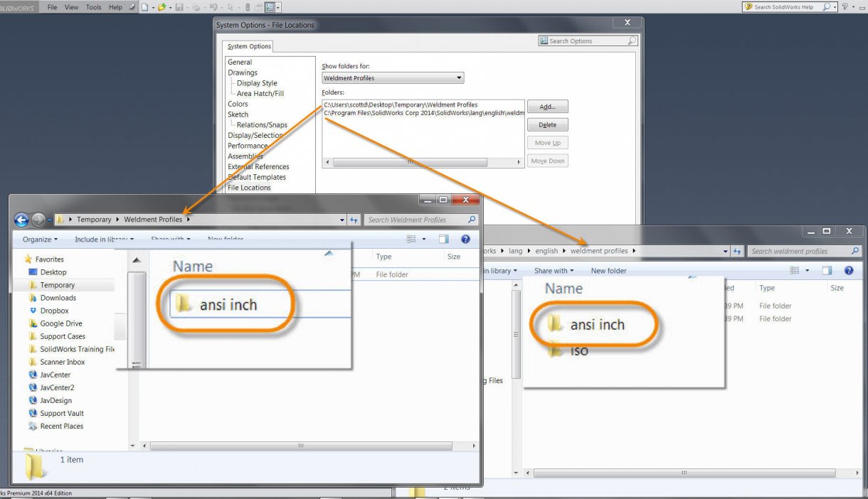Click the Back arrow in the Temporary explorer window

(21, 220)
